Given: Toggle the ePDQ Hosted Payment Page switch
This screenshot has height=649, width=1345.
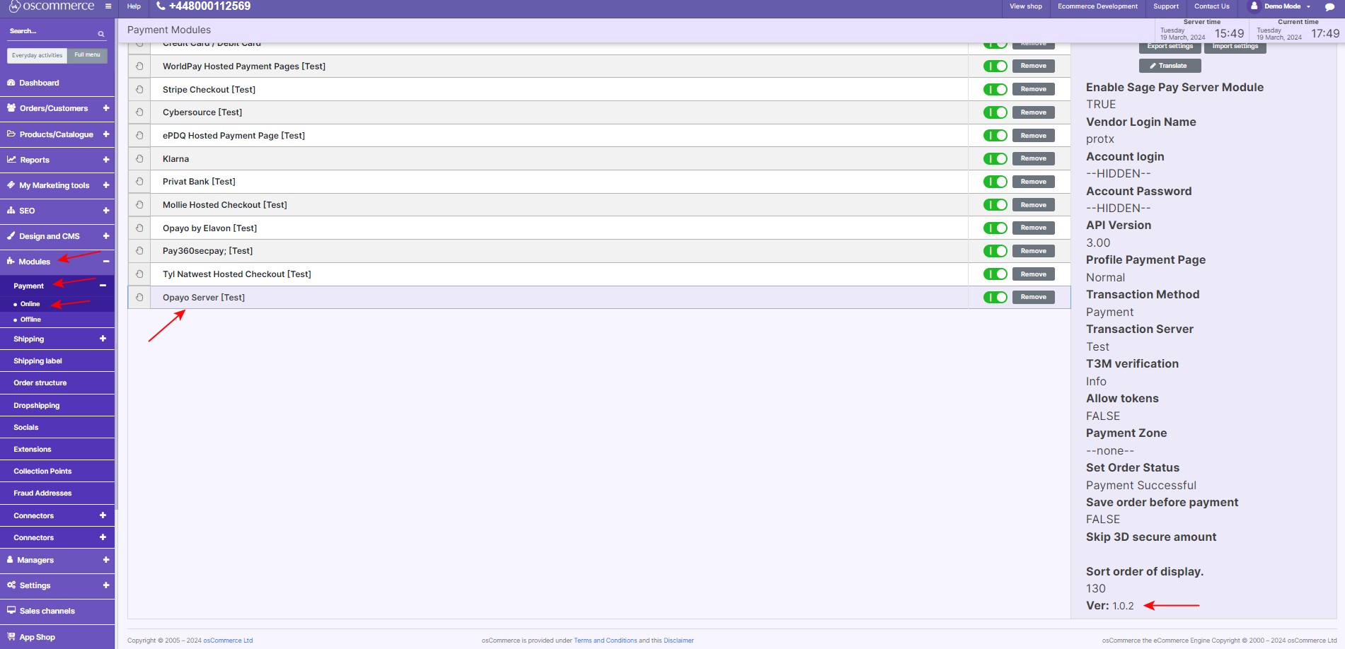Looking at the screenshot, I should pyautogui.click(x=995, y=136).
